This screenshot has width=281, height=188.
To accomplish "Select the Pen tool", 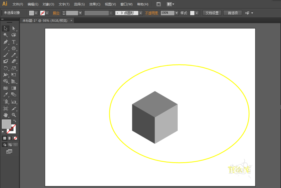I will click(6, 42).
